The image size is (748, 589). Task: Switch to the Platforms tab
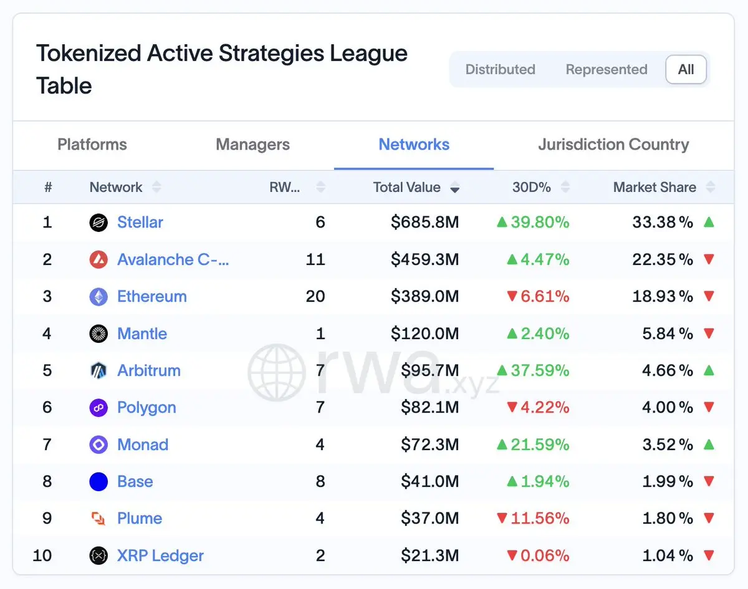[92, 145]
